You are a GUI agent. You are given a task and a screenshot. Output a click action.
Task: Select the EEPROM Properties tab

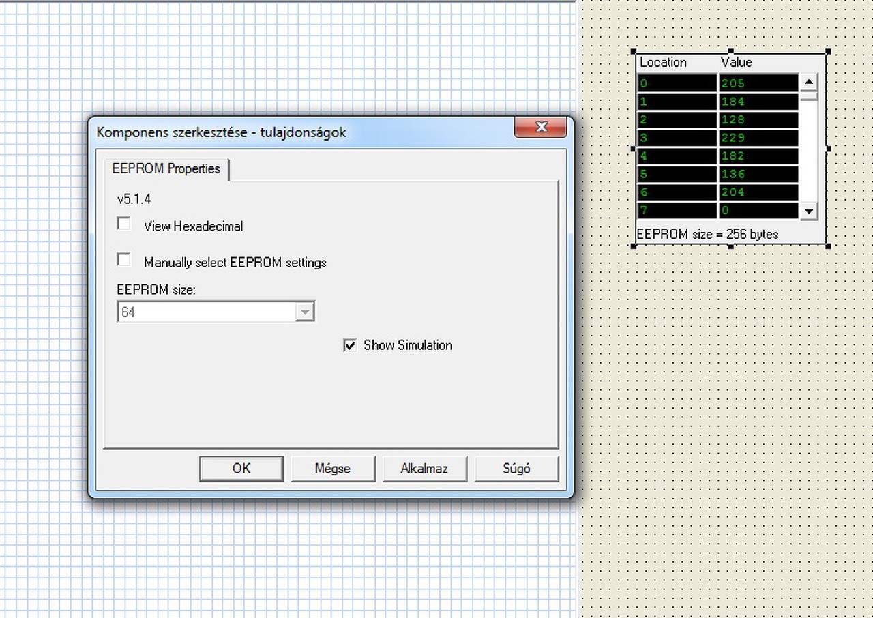coord(166,168)
